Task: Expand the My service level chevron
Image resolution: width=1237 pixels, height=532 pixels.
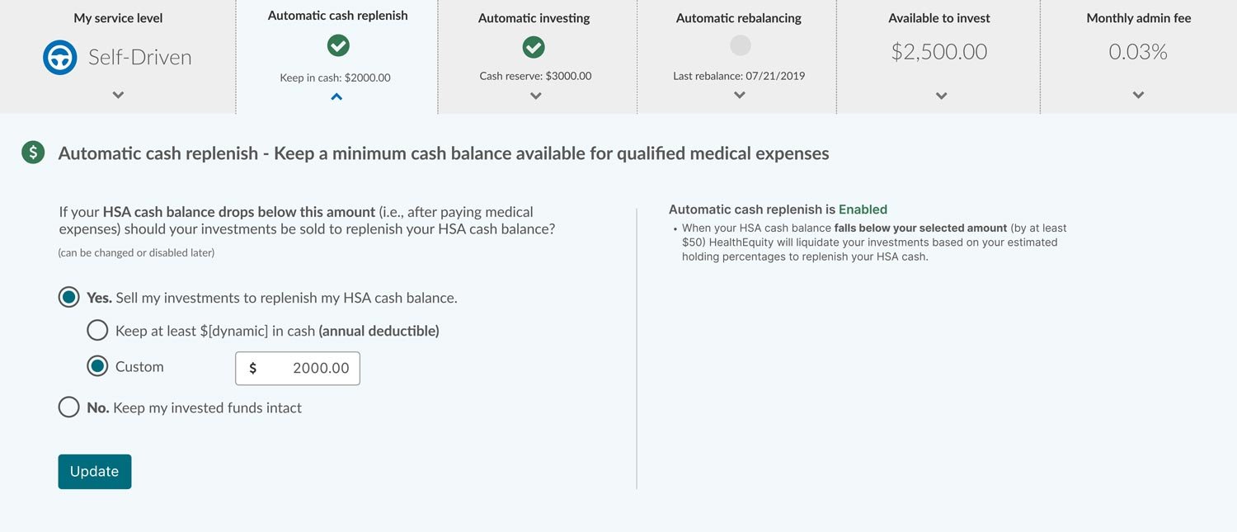Action: [118, 95]
